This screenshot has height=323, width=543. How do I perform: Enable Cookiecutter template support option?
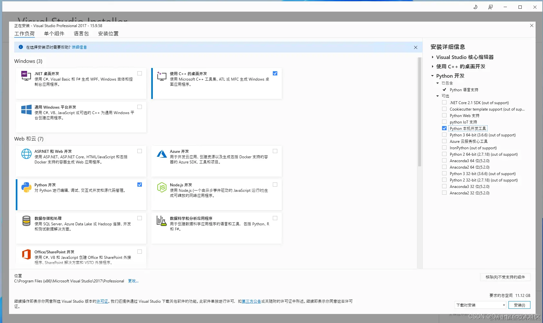pyautogui.click(x=444, y=109)
